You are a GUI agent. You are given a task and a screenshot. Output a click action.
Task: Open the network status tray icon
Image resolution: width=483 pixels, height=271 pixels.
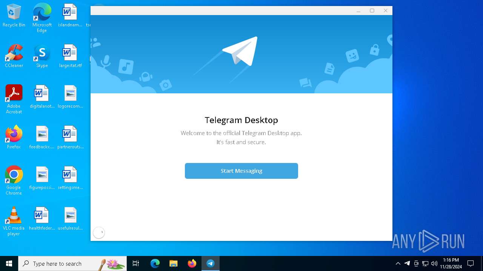425,263
